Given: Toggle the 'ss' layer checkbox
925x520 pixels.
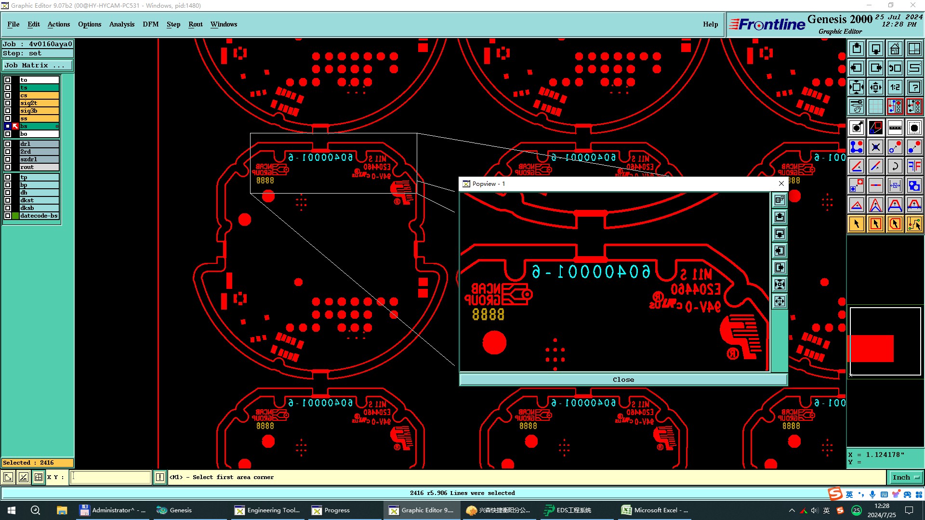Looking at the screenshot, I should tap(8, 118).
